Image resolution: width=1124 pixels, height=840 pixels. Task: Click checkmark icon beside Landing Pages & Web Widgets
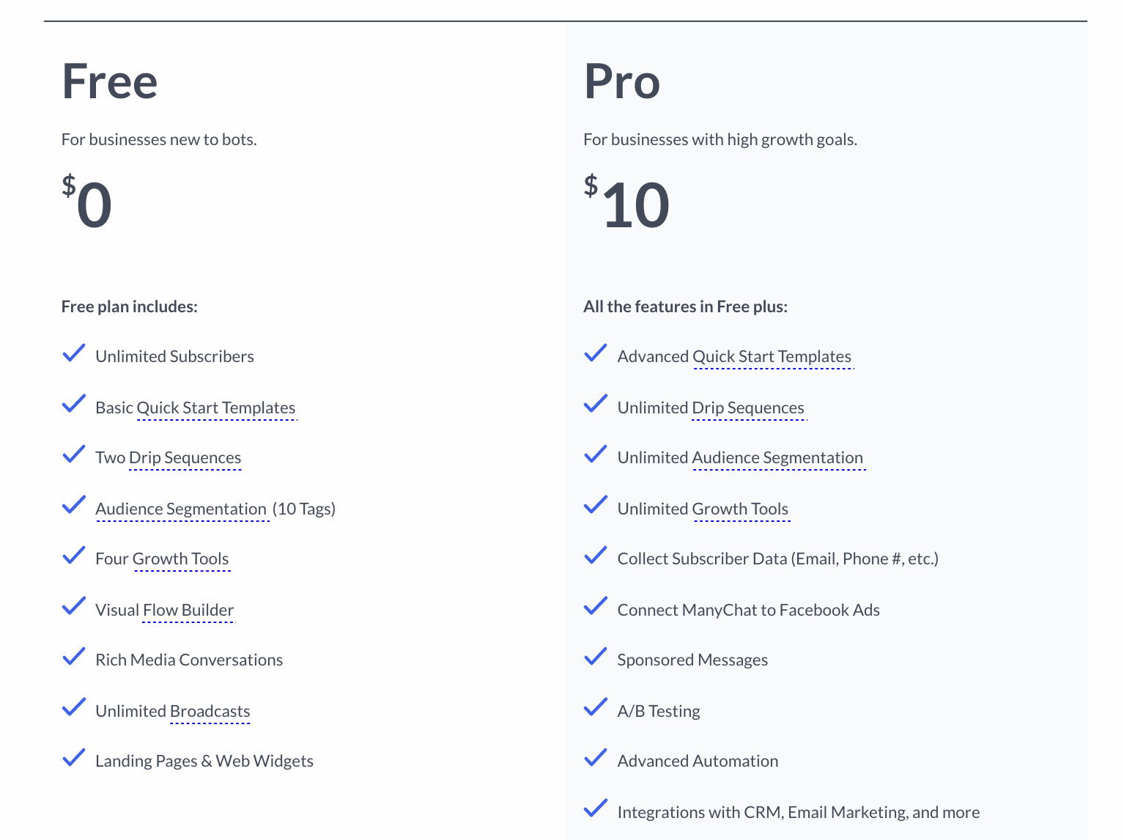coord(74,758)
